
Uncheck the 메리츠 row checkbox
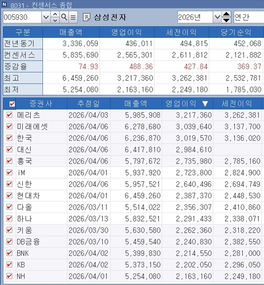(x=9, y=115)
